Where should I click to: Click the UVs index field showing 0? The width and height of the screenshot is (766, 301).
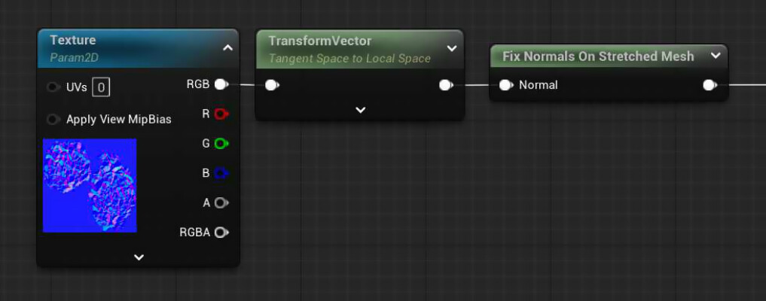pyautogui.click(x=101, y=88)
